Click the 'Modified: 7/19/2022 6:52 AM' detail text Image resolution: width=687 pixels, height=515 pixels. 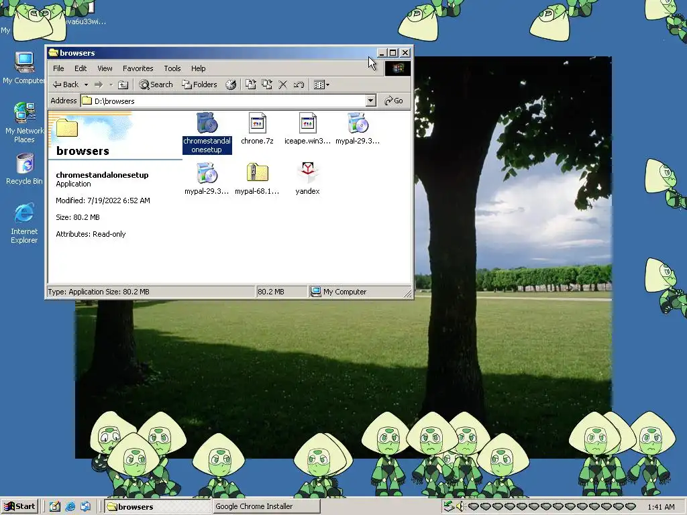[103, 201]
